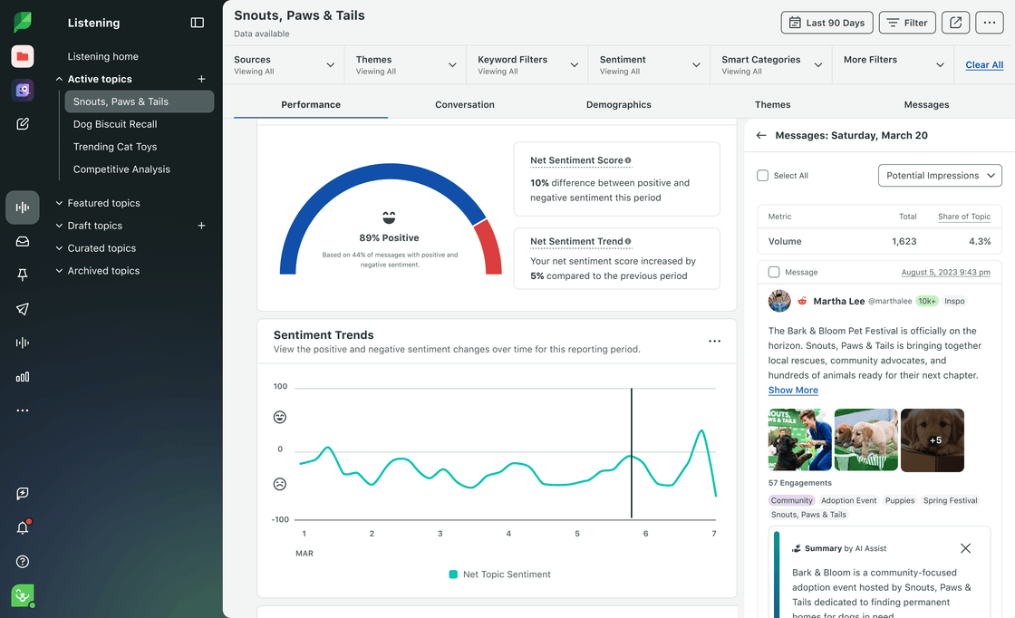The width and height of the screenshot is (1015, 618).
Task: Select Dog Biscuit Recall topic
Action: pos(115,124)
